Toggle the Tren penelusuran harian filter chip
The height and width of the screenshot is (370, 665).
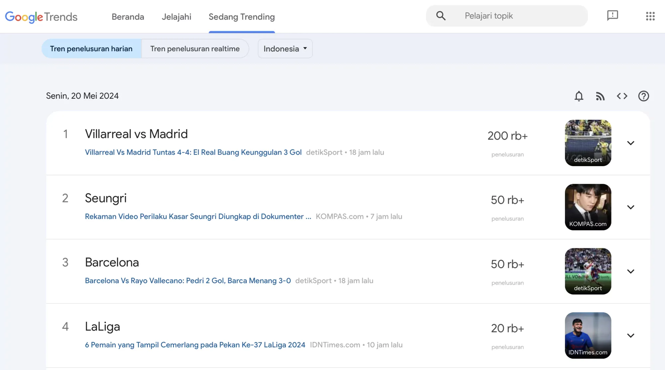click(91, 49)
